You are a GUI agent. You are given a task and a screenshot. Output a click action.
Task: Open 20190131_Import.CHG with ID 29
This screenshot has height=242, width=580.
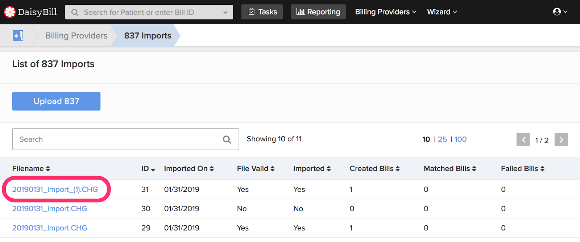pyautogui.click(x=50, y=228)
